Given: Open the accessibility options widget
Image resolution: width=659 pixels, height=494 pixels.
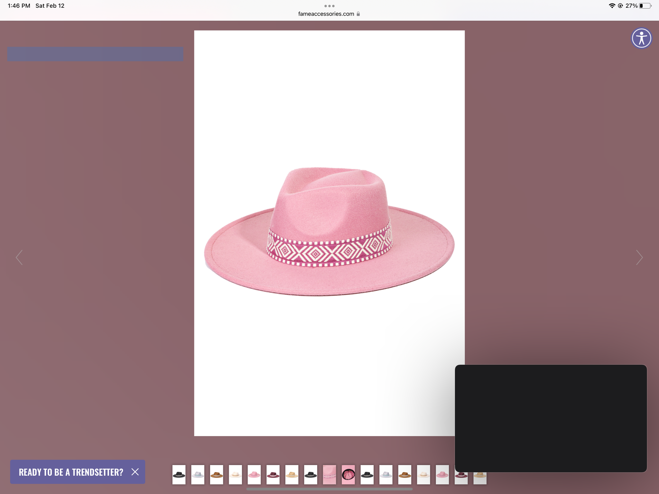Looking at the screenshot, I should [641, 38].
